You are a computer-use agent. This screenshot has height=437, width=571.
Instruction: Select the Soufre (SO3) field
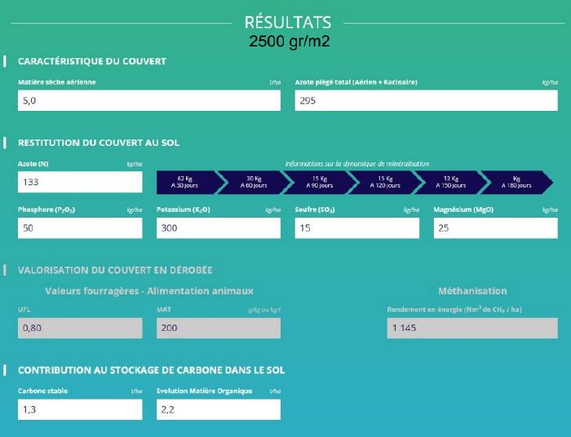coord(357,228)
